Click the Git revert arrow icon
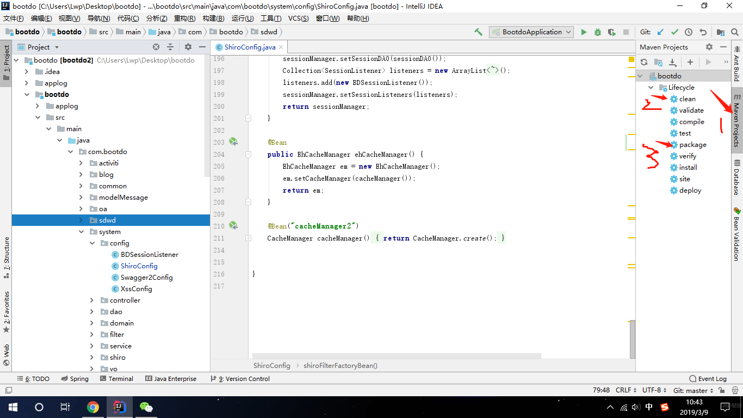This screenshot has width=743, height=418. 703,32
